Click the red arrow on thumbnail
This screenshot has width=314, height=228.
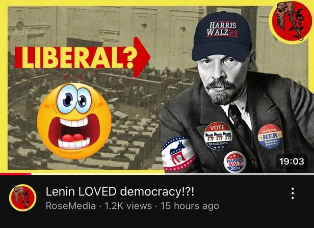click(x=141, y=57)
